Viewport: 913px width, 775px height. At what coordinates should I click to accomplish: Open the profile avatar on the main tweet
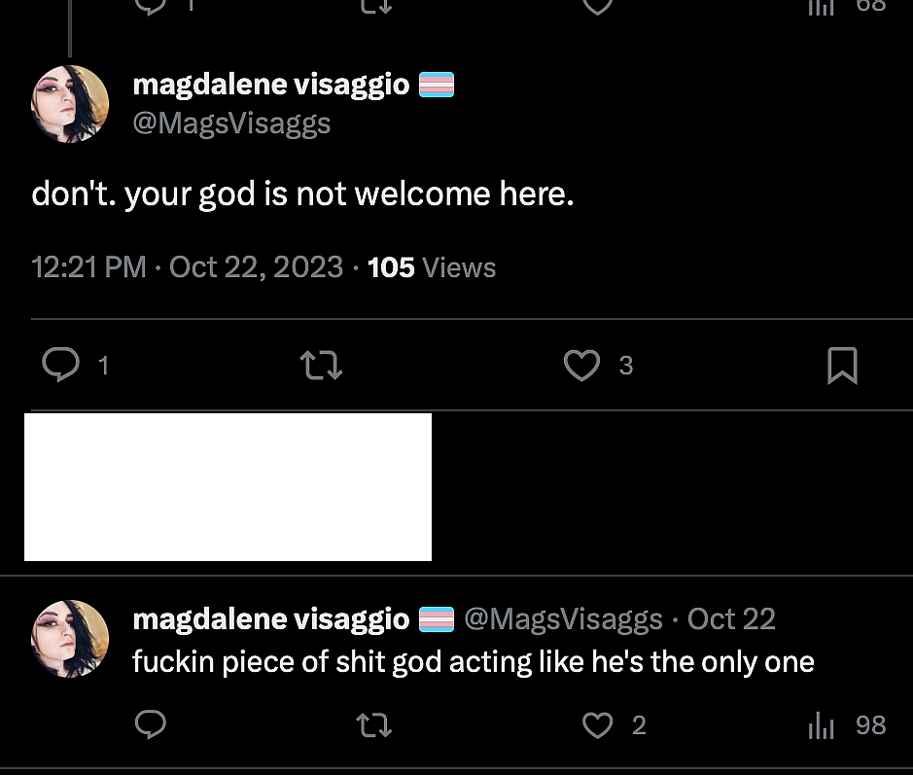point(70,104)
